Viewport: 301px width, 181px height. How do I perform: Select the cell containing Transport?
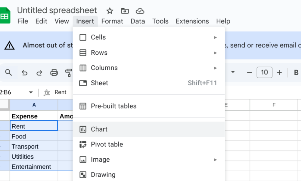[x=34, y=147]
